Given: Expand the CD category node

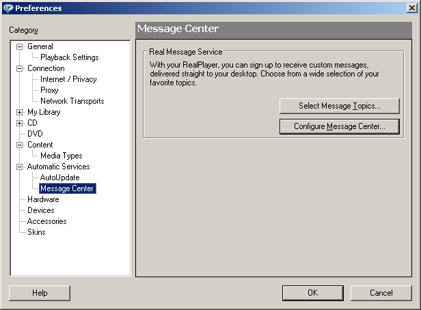Looking at the screenshot, I should (20, 123).
